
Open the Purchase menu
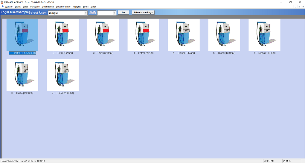click(35, 7)
